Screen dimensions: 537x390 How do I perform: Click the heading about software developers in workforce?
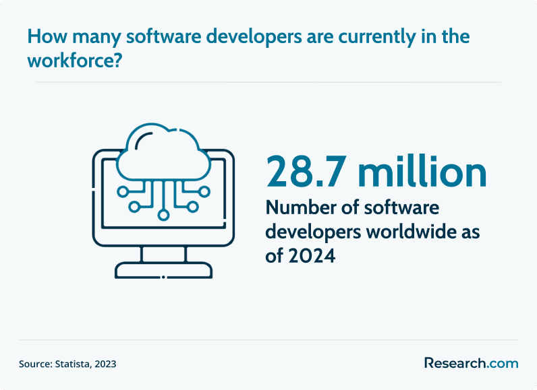(x=249, y=48)
